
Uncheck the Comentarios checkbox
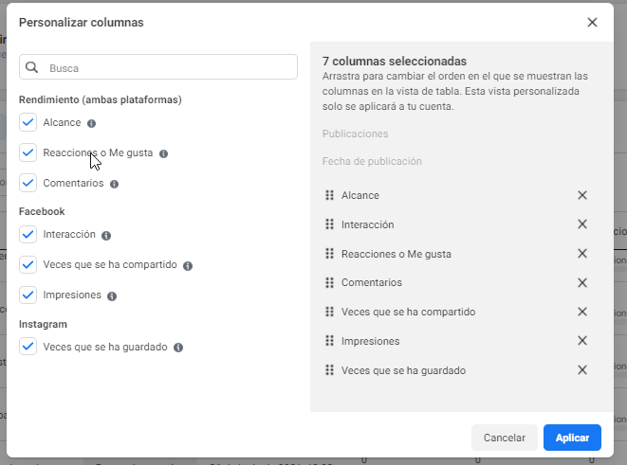[28, 183]
